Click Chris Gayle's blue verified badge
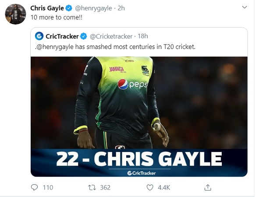This screenshot has width=263, height=197. 69,8
